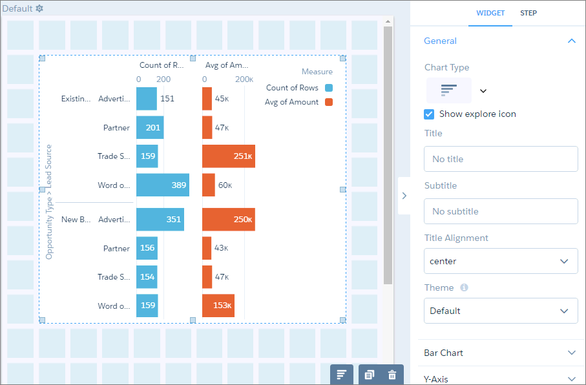Click the bottom-right widget resize handle

[342, 320]
